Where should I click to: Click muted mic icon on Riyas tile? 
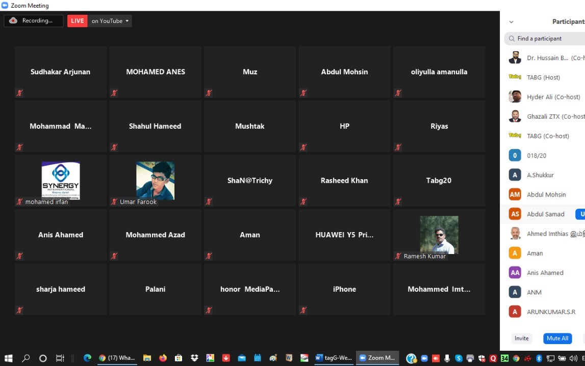pyautogui.click(x=398, y=148)
